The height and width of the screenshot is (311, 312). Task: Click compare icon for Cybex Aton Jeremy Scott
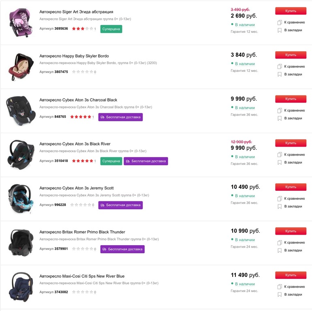(280, 199)
